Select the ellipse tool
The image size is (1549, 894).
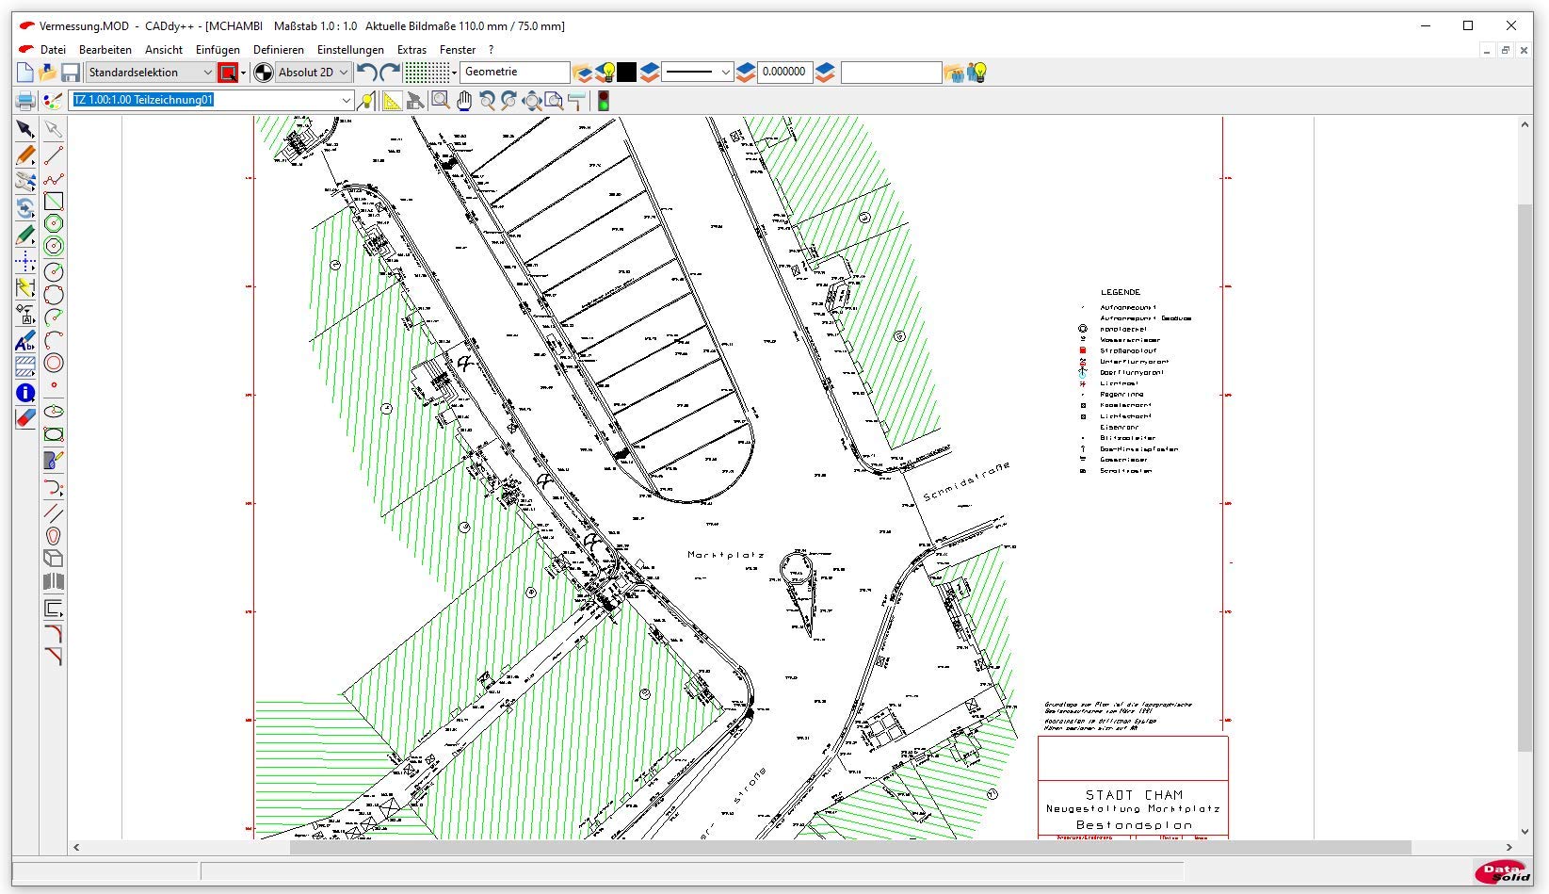pyautogui.click(x=54, y=412)
